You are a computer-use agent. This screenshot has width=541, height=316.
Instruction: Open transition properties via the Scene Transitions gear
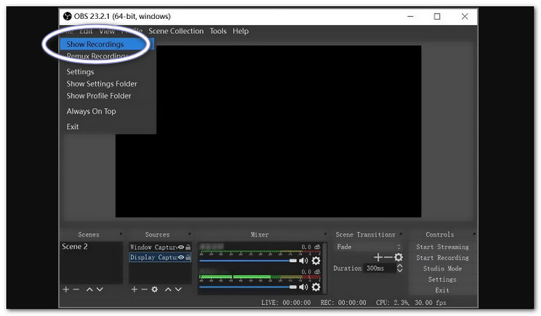(x=398, y=257)
